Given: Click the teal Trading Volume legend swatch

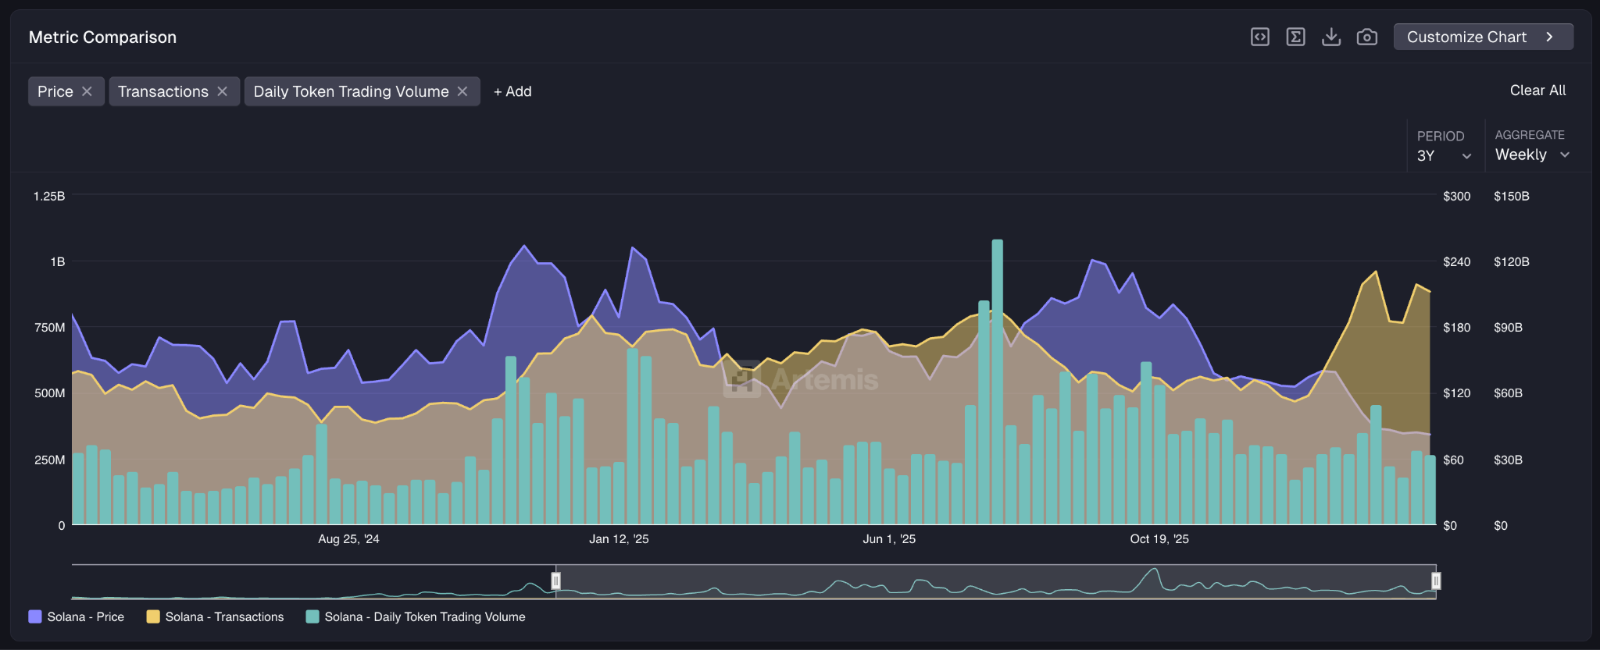Looking at the screenshot, I should (x=312, y=616).
